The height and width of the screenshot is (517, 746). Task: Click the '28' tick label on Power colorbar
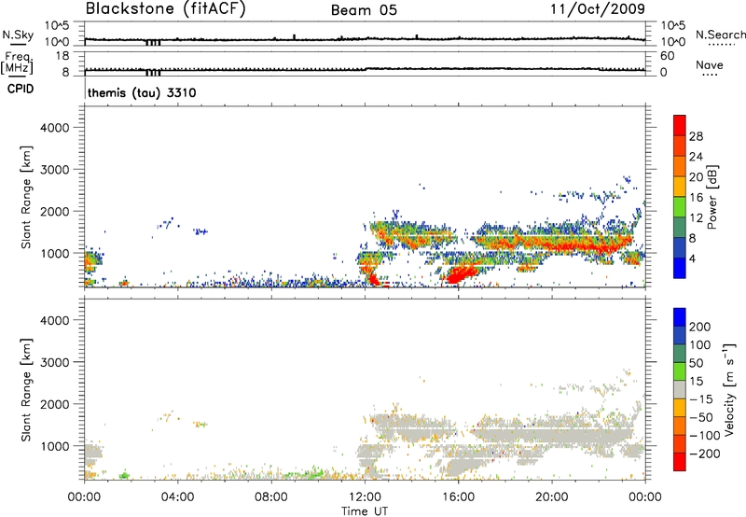[696, 136]
